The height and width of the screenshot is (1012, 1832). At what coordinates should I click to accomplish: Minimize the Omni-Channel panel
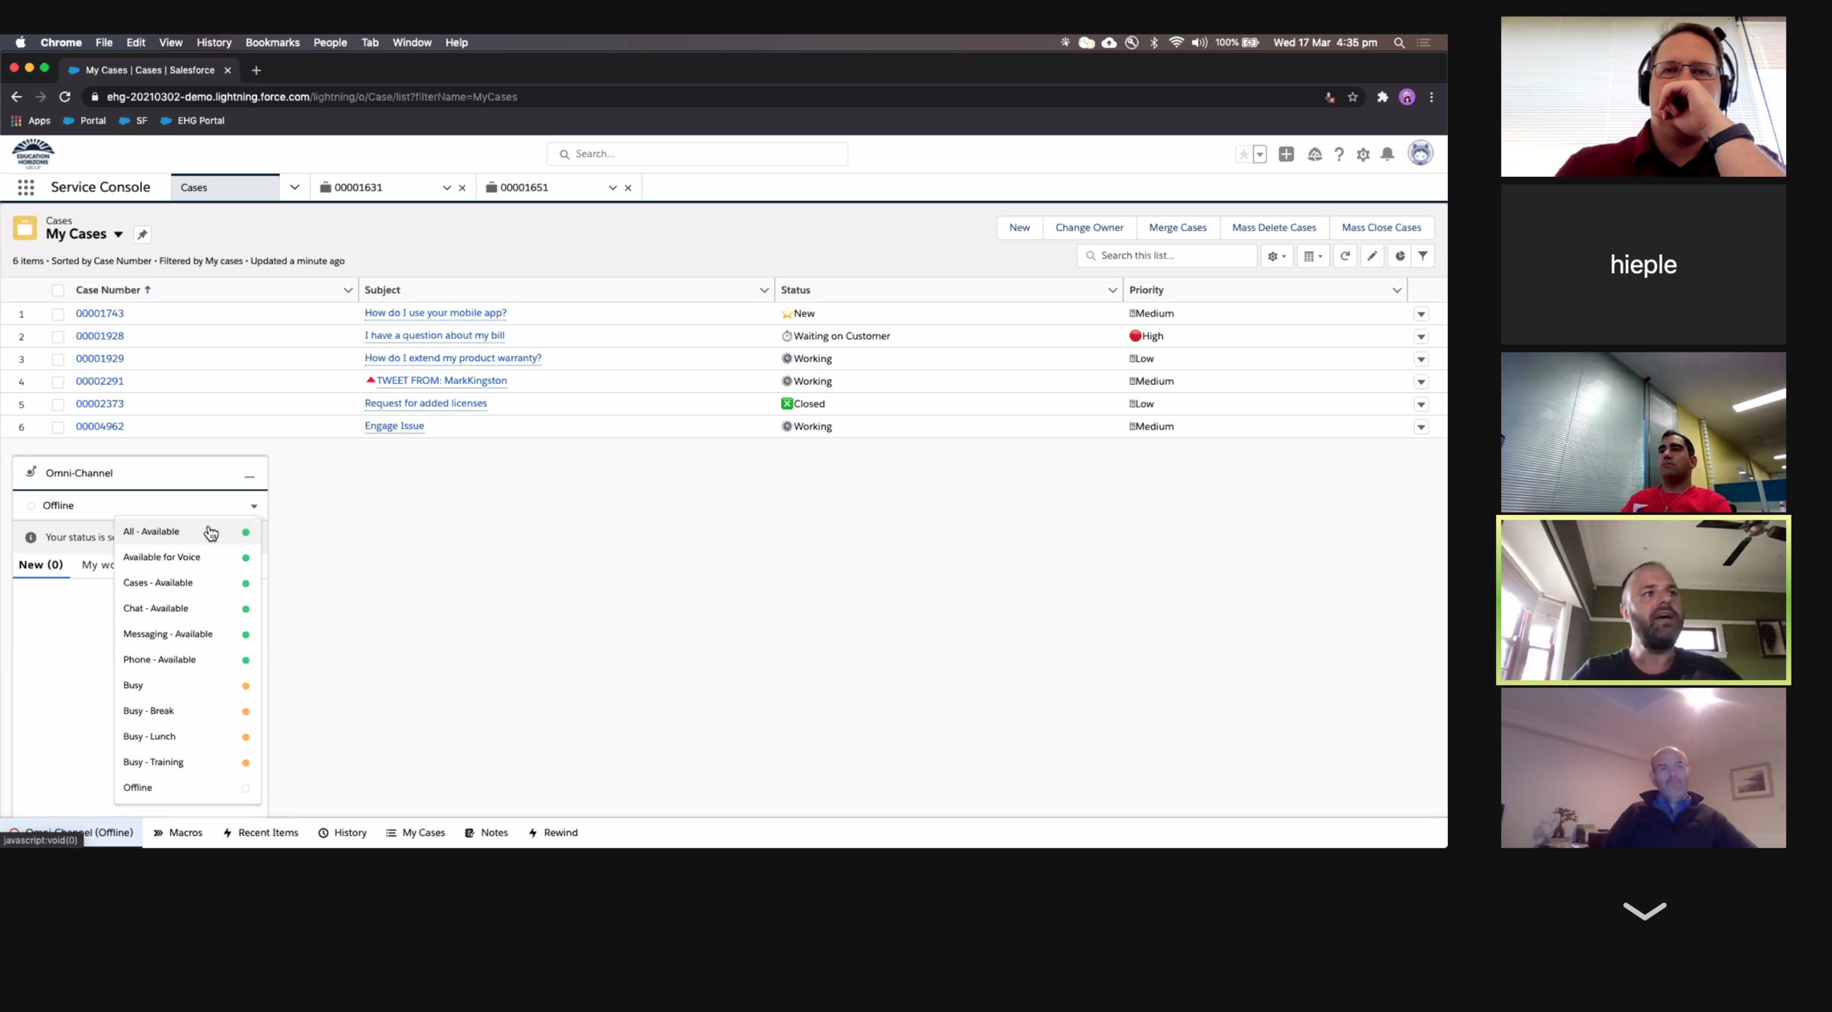(x=249, y=475)
